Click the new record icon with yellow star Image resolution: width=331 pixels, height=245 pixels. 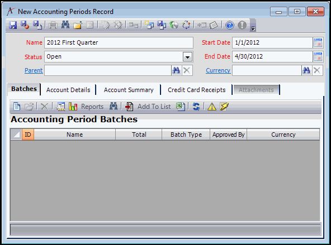click(x=149, y=25)
